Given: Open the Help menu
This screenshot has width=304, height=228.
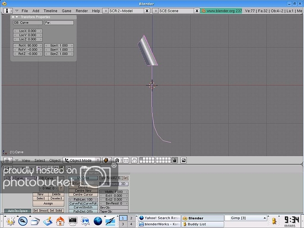Looking at the screenshot, I should 96,11.
